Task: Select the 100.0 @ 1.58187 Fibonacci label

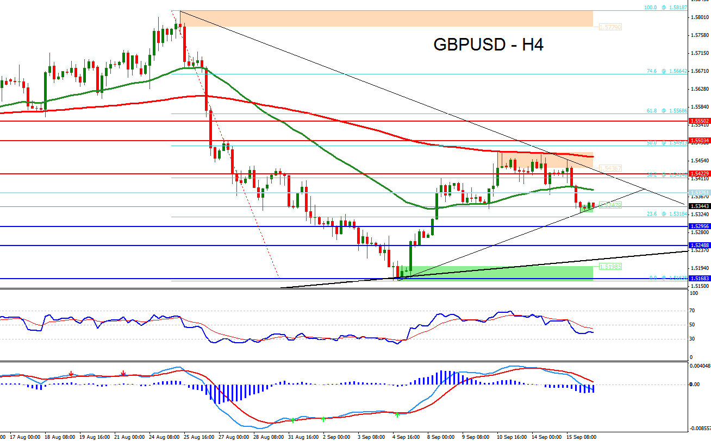Action: (666, 7)
